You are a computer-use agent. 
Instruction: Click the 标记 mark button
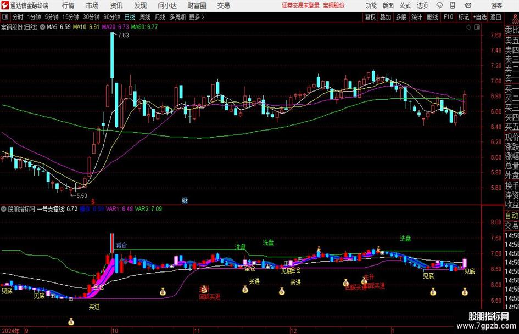click(x=464, y=17)
